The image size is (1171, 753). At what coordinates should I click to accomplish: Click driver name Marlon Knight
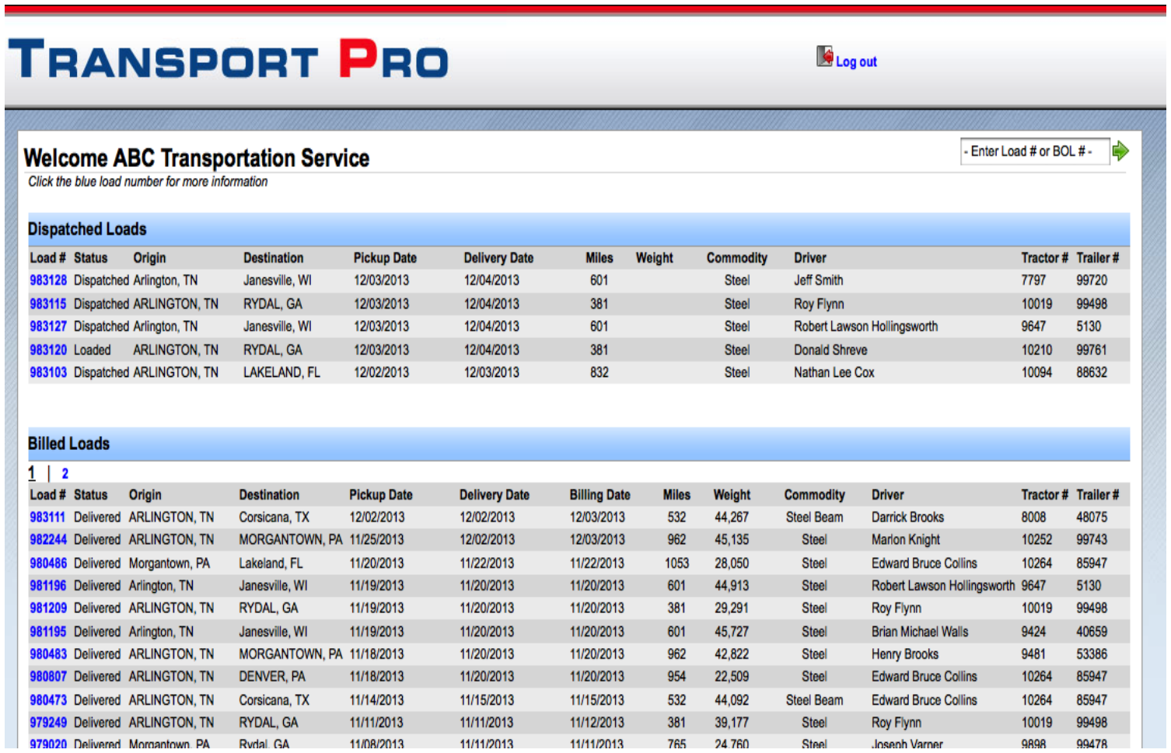pos(906,540)
